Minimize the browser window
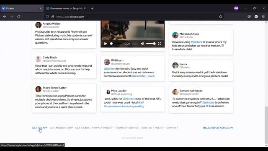 [x=245, y=8]
